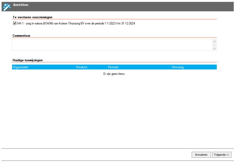Click the Acteon Thuiszorg BV provision label
Viewport: 234px width, 163px height.
coord(76,24)
